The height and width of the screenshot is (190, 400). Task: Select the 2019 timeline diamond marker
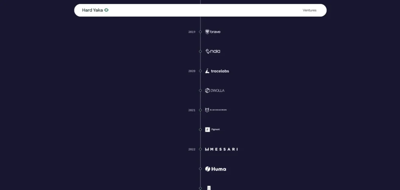200,32
